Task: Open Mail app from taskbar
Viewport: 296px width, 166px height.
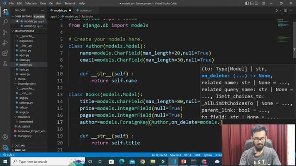Action: click(132, 162)
